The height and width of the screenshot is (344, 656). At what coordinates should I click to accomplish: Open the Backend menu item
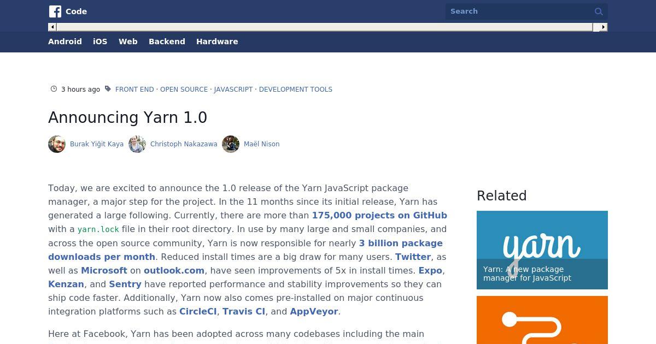coord(167,41)
